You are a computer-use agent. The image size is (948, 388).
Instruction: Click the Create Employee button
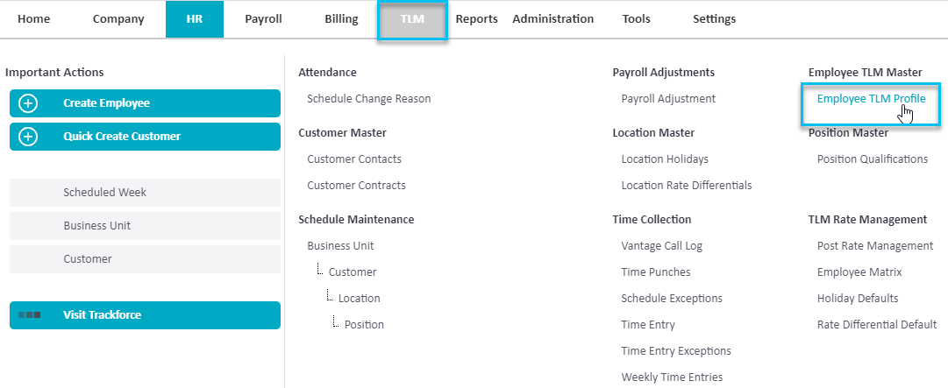tap(145, 103)
